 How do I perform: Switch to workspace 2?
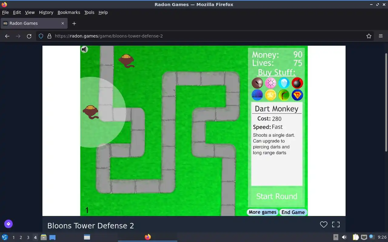pyautogui.click(x=21, y=237)
